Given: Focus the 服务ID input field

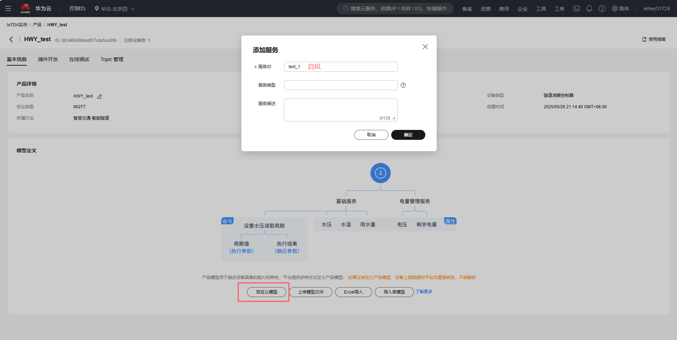Looking at the screenshot, I should tap(341, 67).
